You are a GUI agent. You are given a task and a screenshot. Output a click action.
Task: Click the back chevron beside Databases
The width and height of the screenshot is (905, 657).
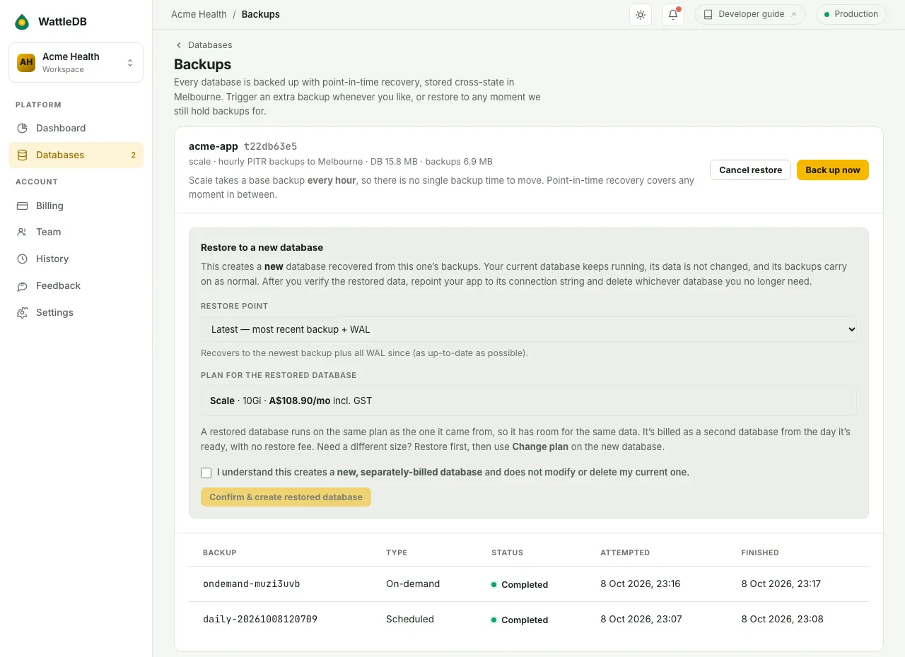click(179, 45)
